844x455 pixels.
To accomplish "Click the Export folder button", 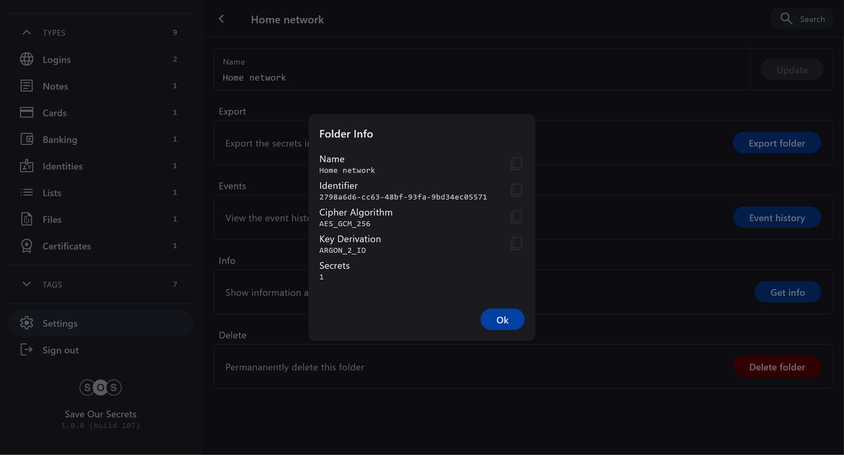I will 777,143.
